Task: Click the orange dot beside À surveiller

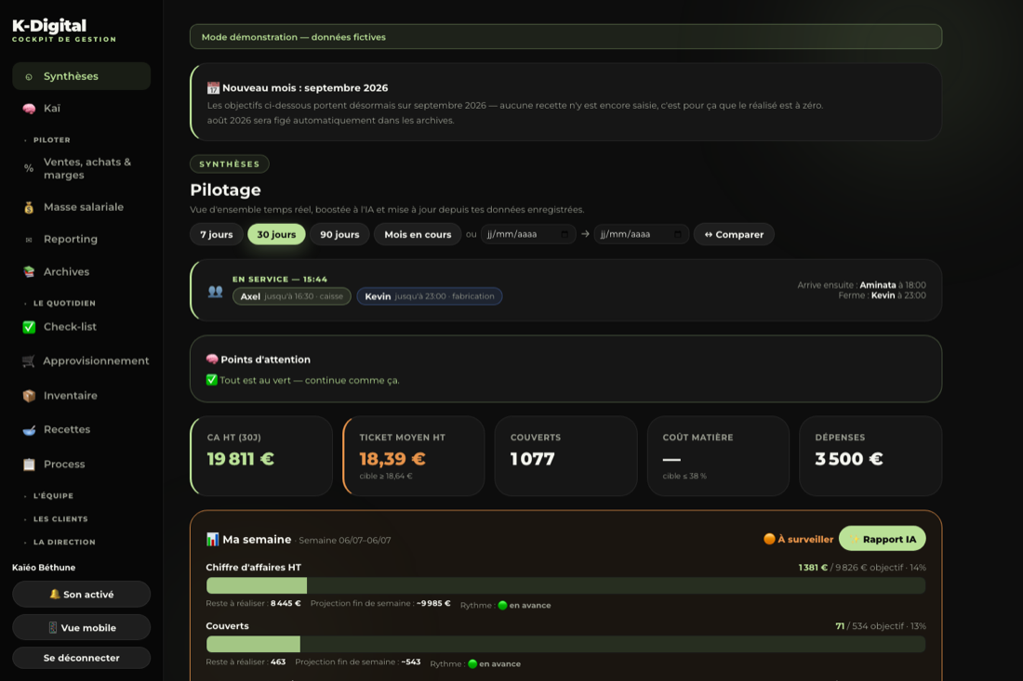Action: [769, 539]
